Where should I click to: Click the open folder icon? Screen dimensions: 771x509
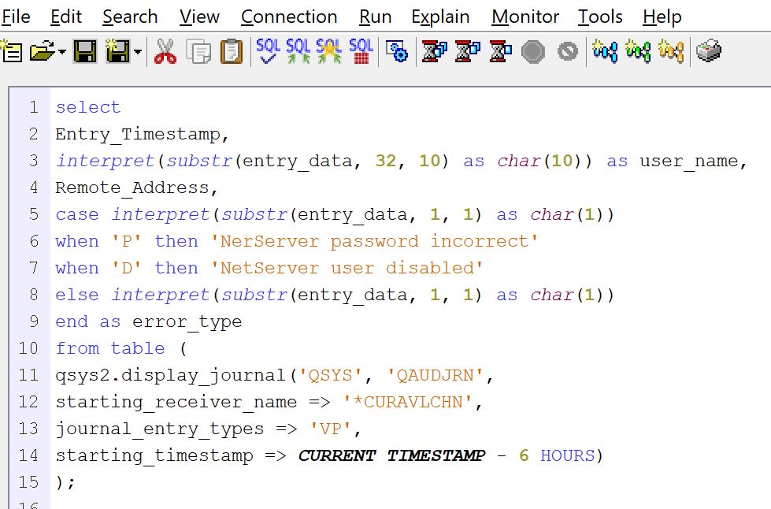tap(41, 52)
